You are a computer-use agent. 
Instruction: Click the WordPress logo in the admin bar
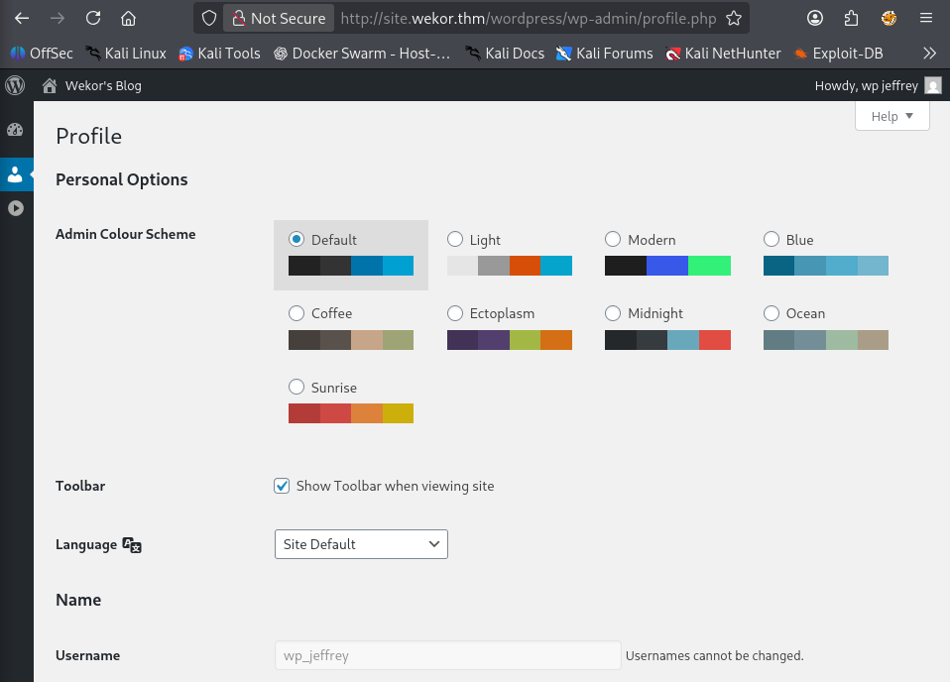click(15, 85)
